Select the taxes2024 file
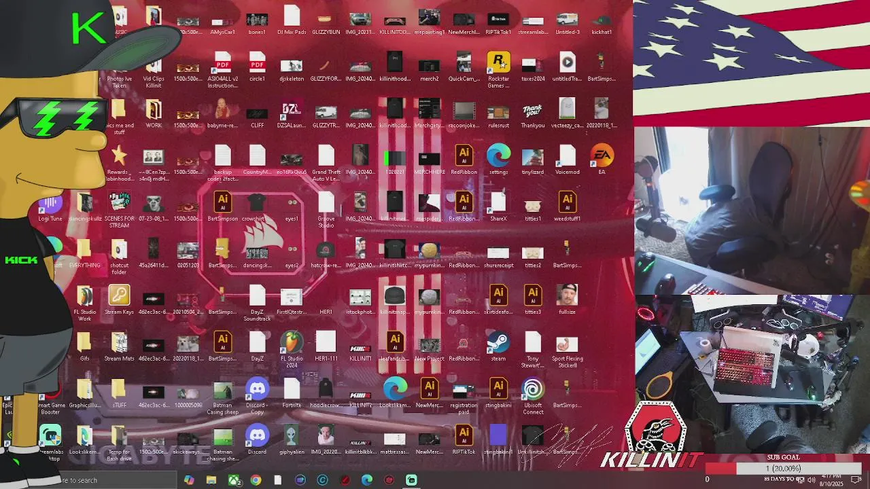 tap(533, 63)
